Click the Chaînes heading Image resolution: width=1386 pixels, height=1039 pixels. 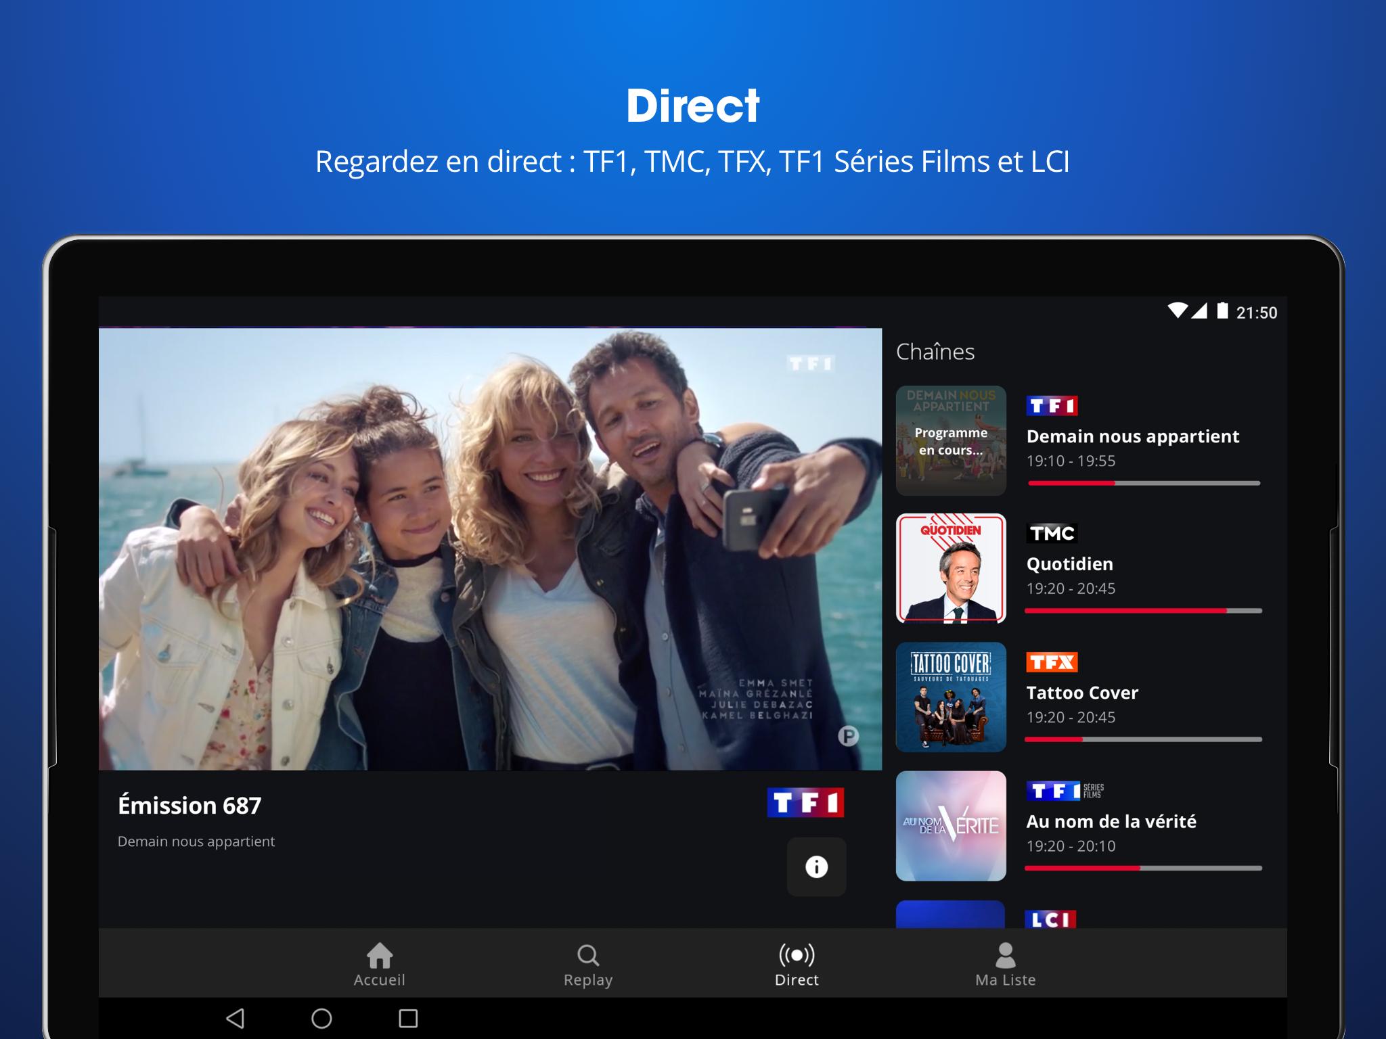coord(935,352)
